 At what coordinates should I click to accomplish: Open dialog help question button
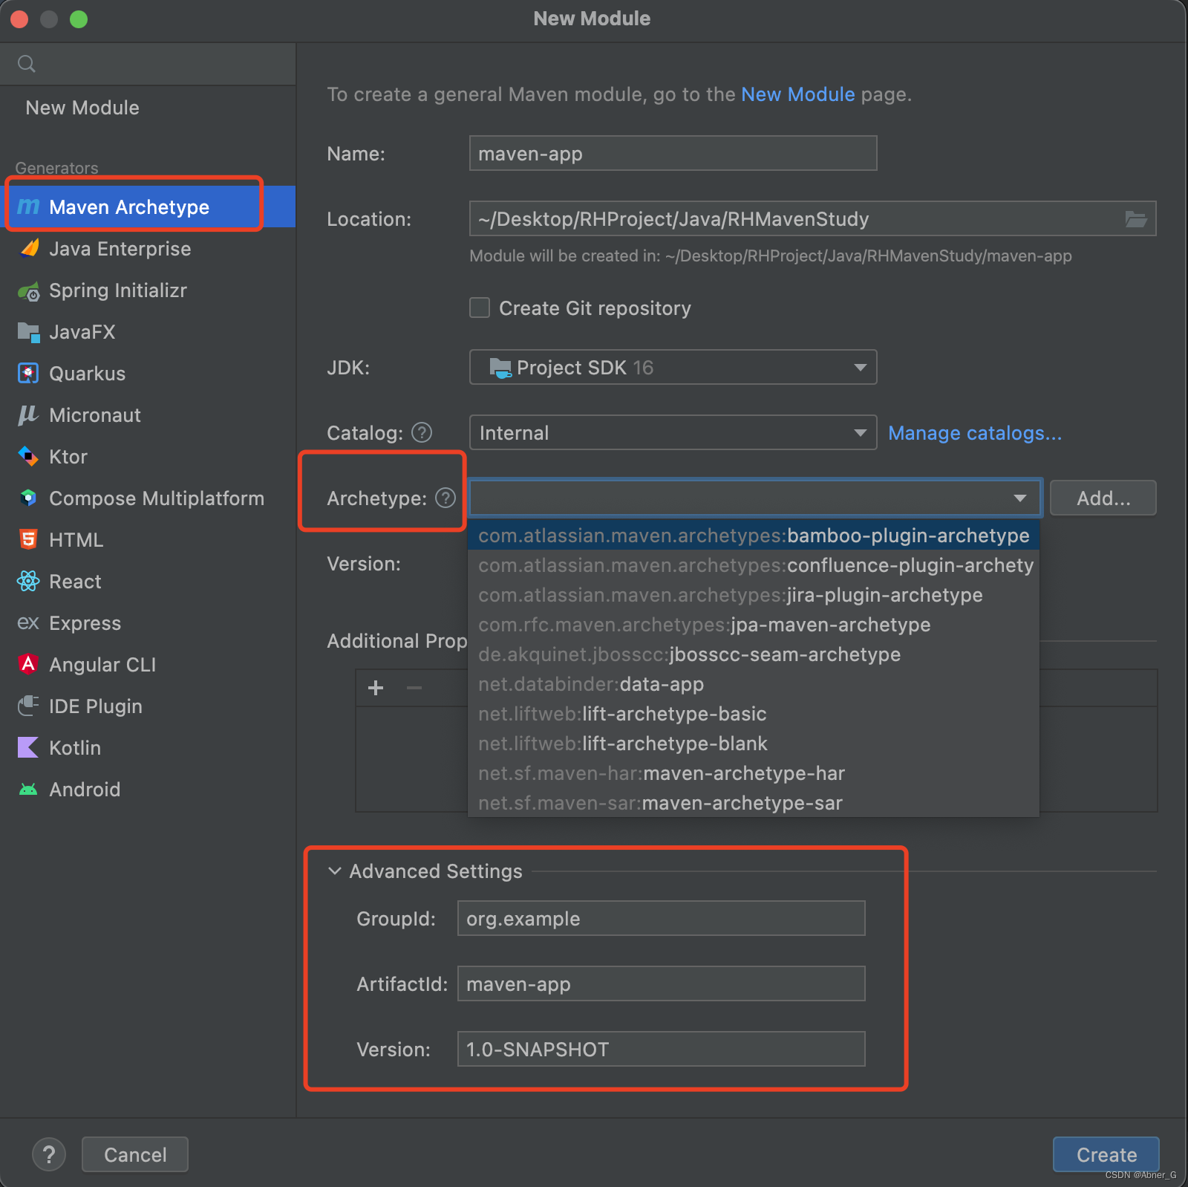coord(49,1154)
